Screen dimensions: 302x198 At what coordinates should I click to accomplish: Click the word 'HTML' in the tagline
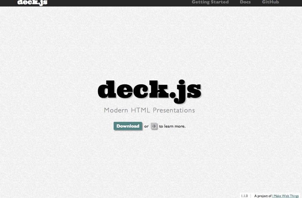click(140, 111)
